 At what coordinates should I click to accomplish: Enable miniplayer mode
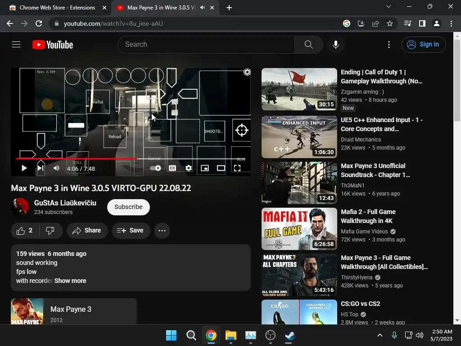coord(205,168)
